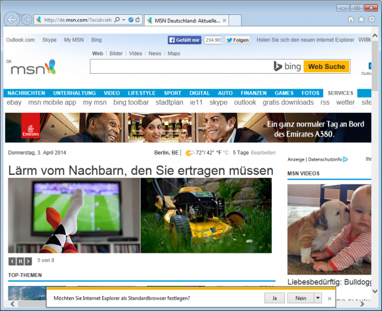
Task: Open the Home icon in IE toolbar
Action: coord(351,19)
